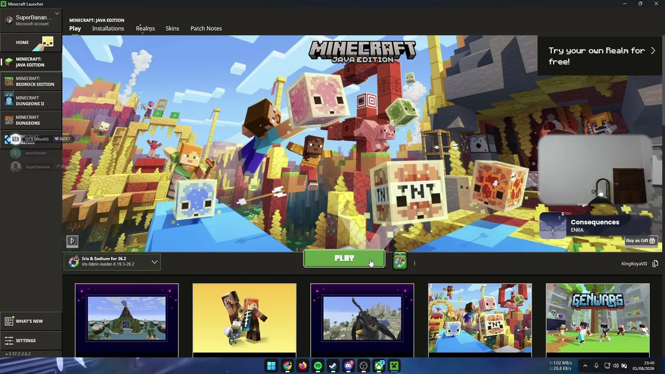This screenshot has height=374, width=665.
Task: Click the green PLAY button
Action: point(344,259)
